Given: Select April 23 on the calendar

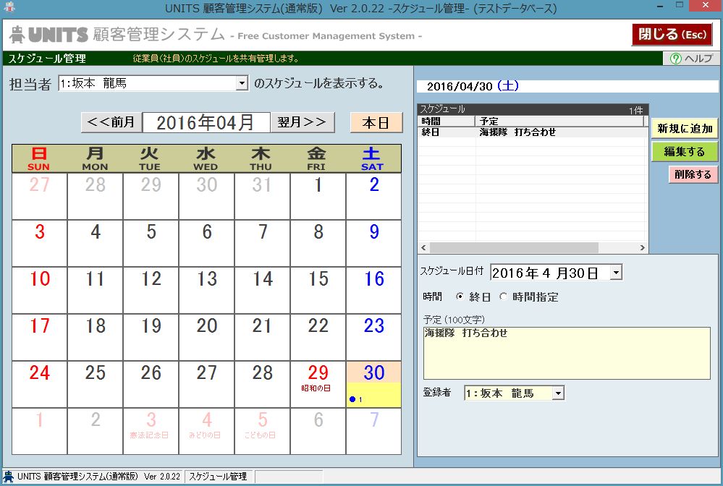Looking at the screenshot, I should (374, 337).
